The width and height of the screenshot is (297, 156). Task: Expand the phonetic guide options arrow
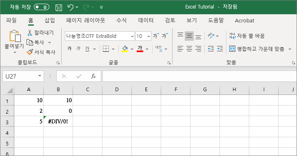point(166,49)
